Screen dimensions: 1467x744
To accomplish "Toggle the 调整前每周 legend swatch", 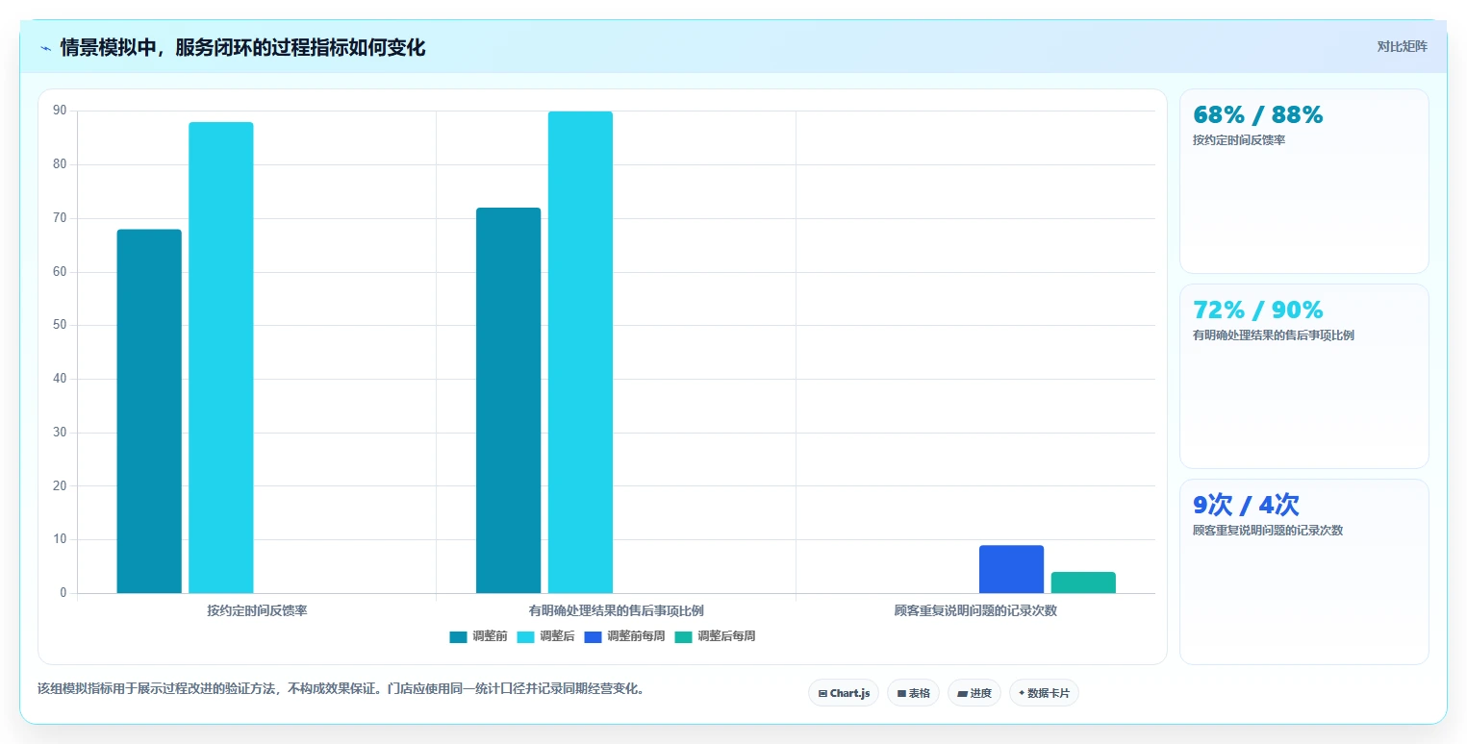I will [593, 636].
